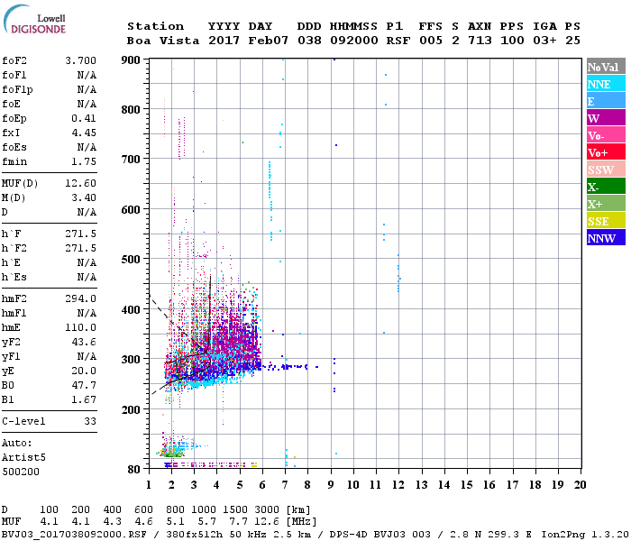Viewport: 631px width, 541px height.
Task: Click the MUF 7.7 value for 1500 km
Action: pos(238,522)
